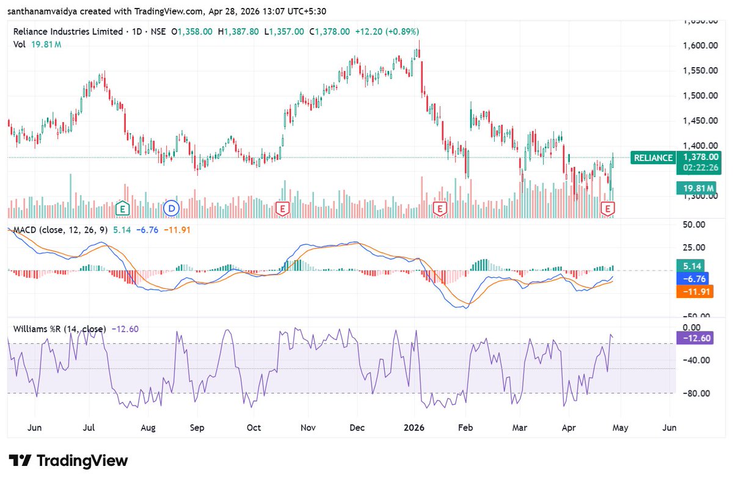The image size is (733, 483).
Task: Click the 1,450.00 price axis label
Action: [700, 120]
